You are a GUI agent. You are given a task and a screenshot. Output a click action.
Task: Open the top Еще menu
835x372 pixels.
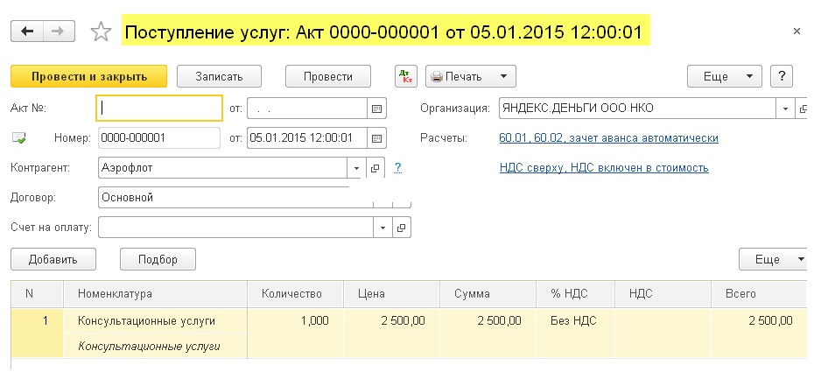point(725,76)
